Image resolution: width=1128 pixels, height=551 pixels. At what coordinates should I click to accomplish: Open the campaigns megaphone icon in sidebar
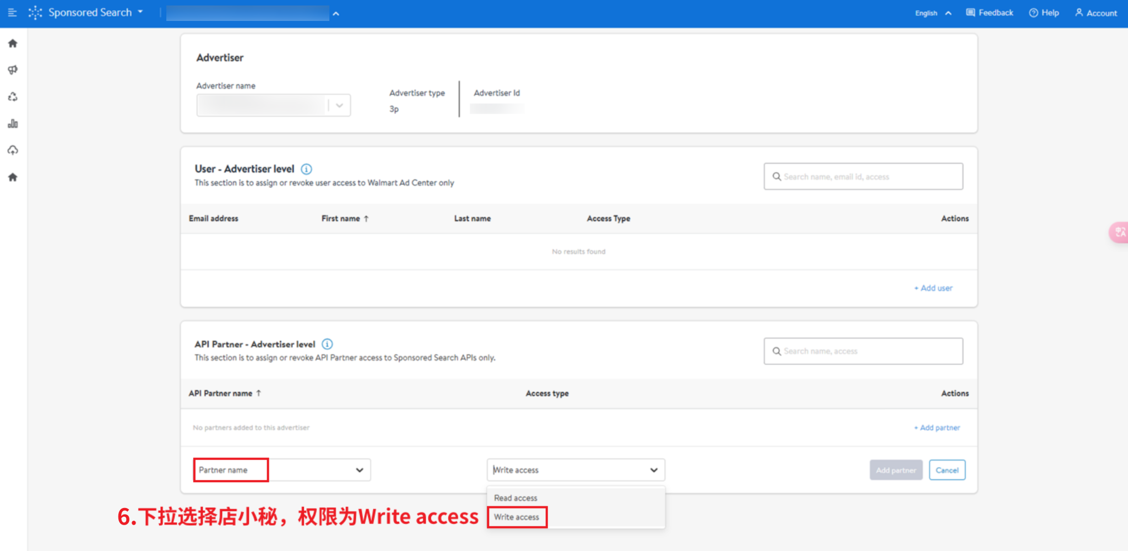click(x=13, y=70)
